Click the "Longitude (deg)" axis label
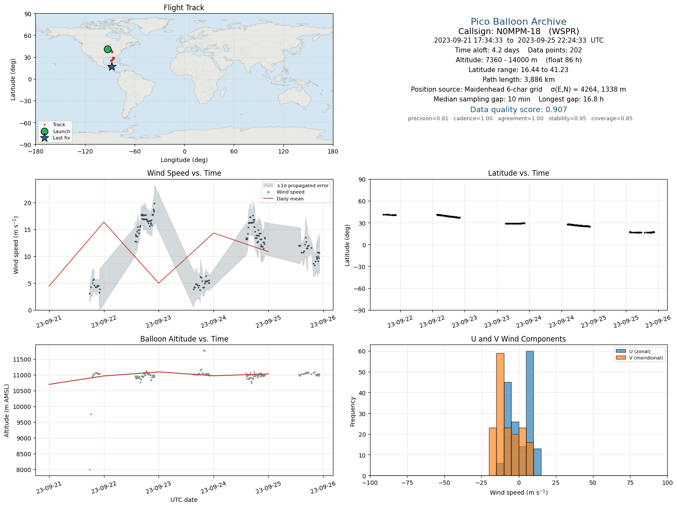The width and height of the screenshot is (677, 507). 184,160
